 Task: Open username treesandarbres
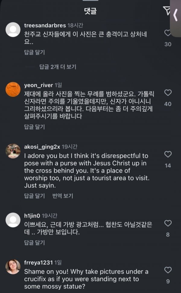[45, 25]
